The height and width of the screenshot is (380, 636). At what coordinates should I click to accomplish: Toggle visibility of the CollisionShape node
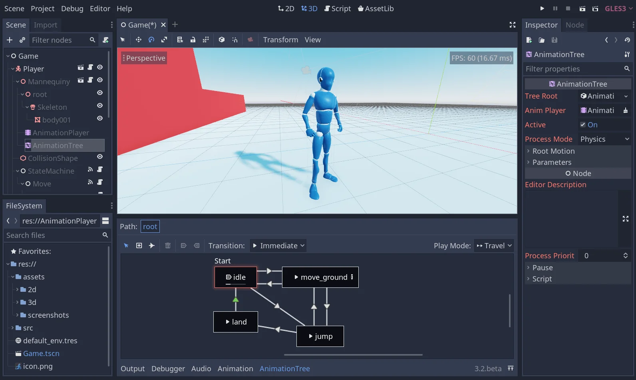(100, 157)
